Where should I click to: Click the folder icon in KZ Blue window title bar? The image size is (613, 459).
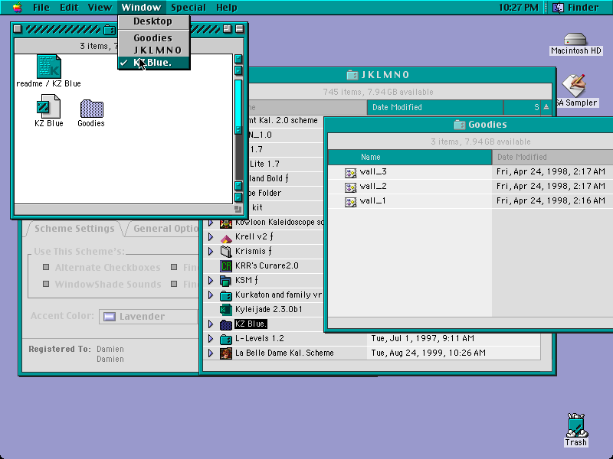pyautogui.click(x=110, y=29)
